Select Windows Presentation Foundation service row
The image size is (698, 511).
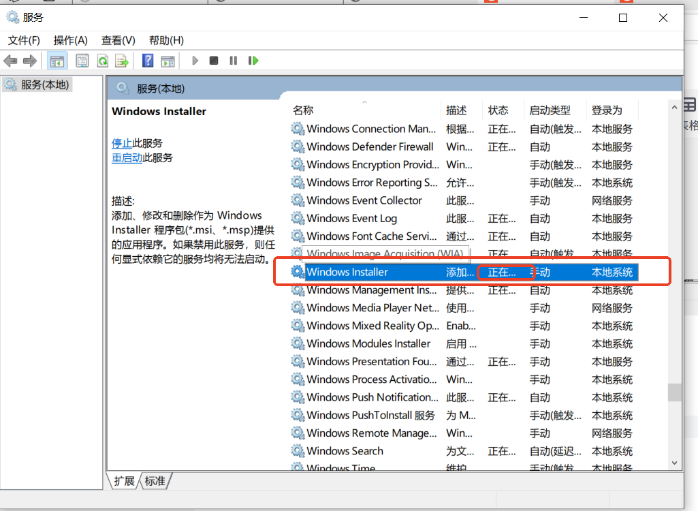(464, 361)
